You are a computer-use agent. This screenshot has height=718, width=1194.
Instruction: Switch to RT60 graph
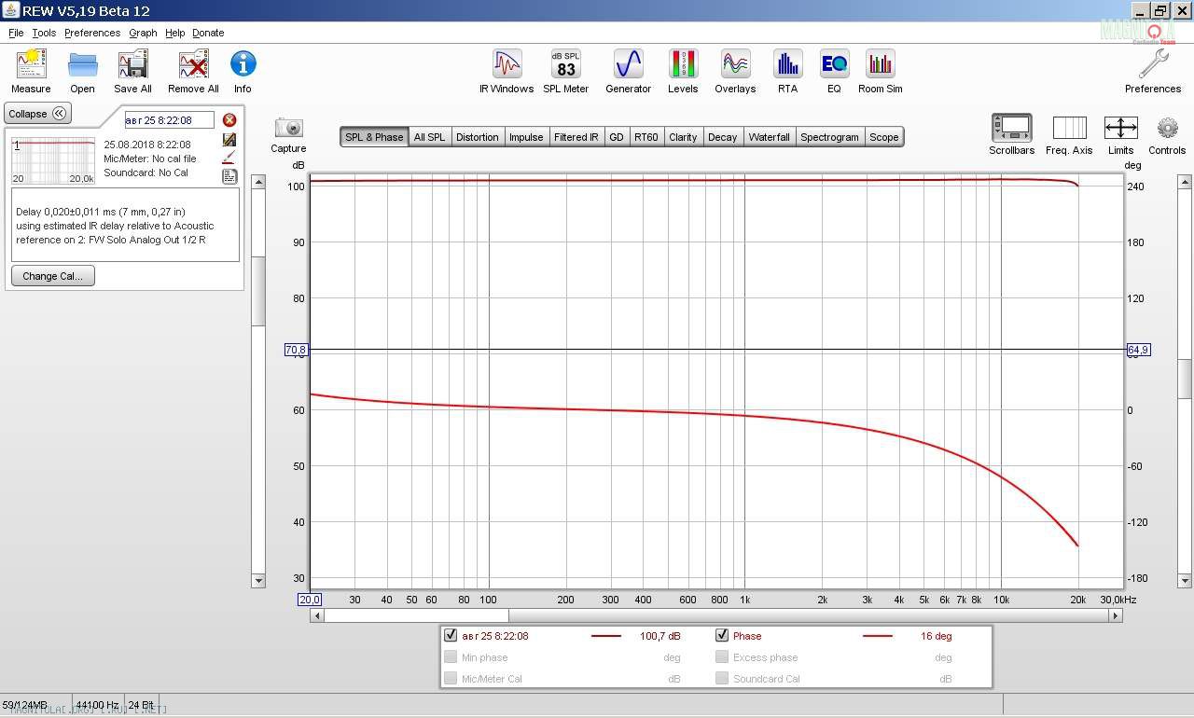[x=646, y=137]
